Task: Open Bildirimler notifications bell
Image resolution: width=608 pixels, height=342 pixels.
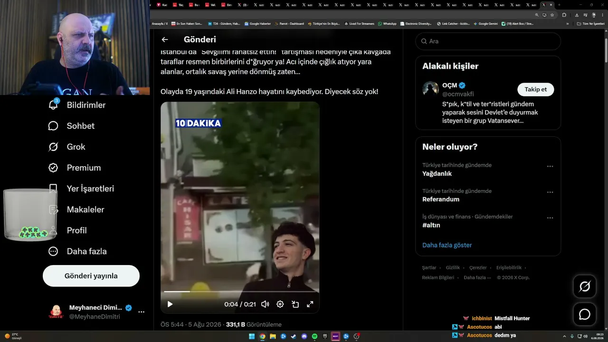Action: tap(53, 104)
